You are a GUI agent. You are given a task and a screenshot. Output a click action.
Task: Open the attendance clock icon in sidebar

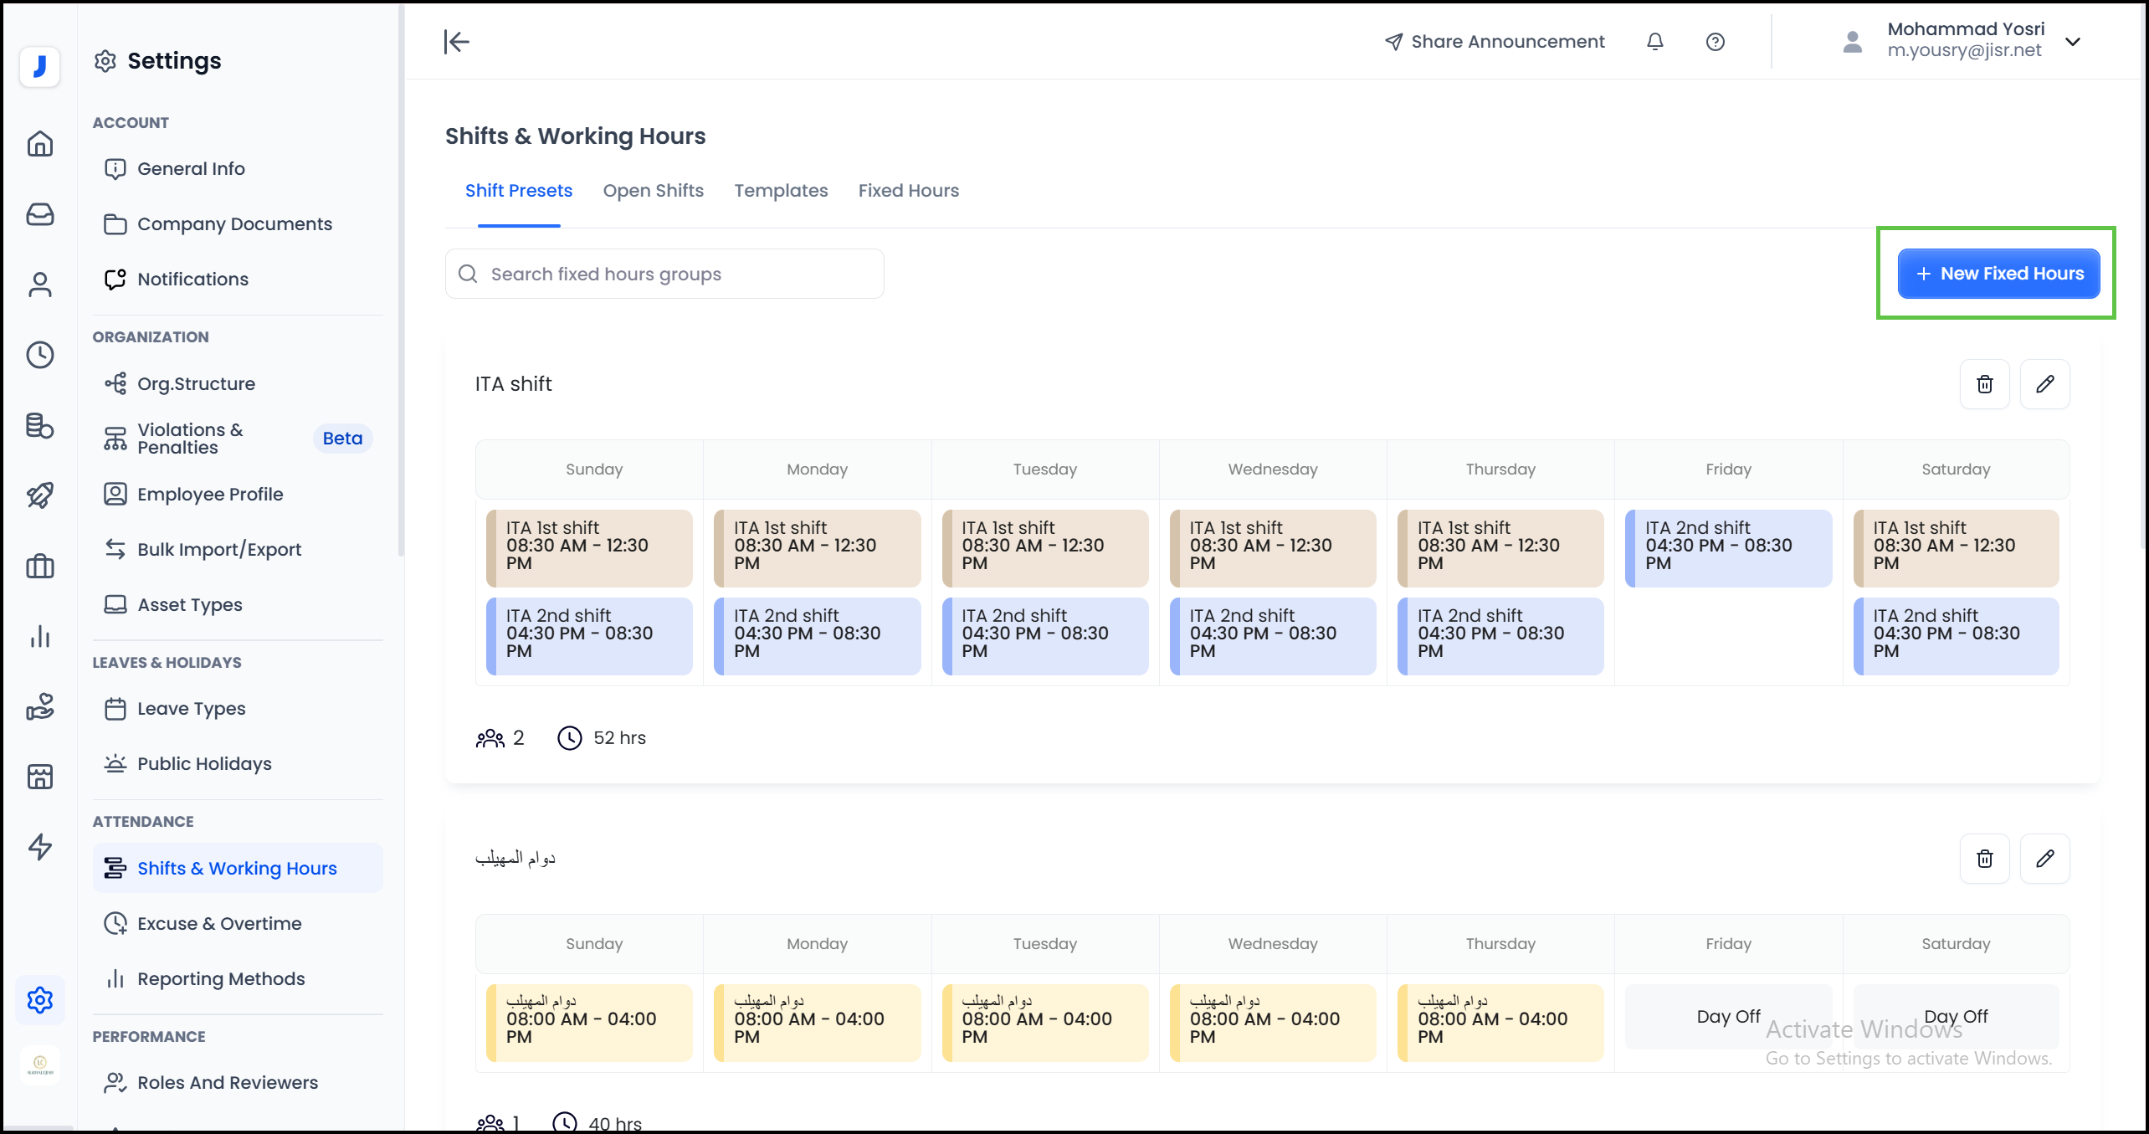[x=39, y=355]
